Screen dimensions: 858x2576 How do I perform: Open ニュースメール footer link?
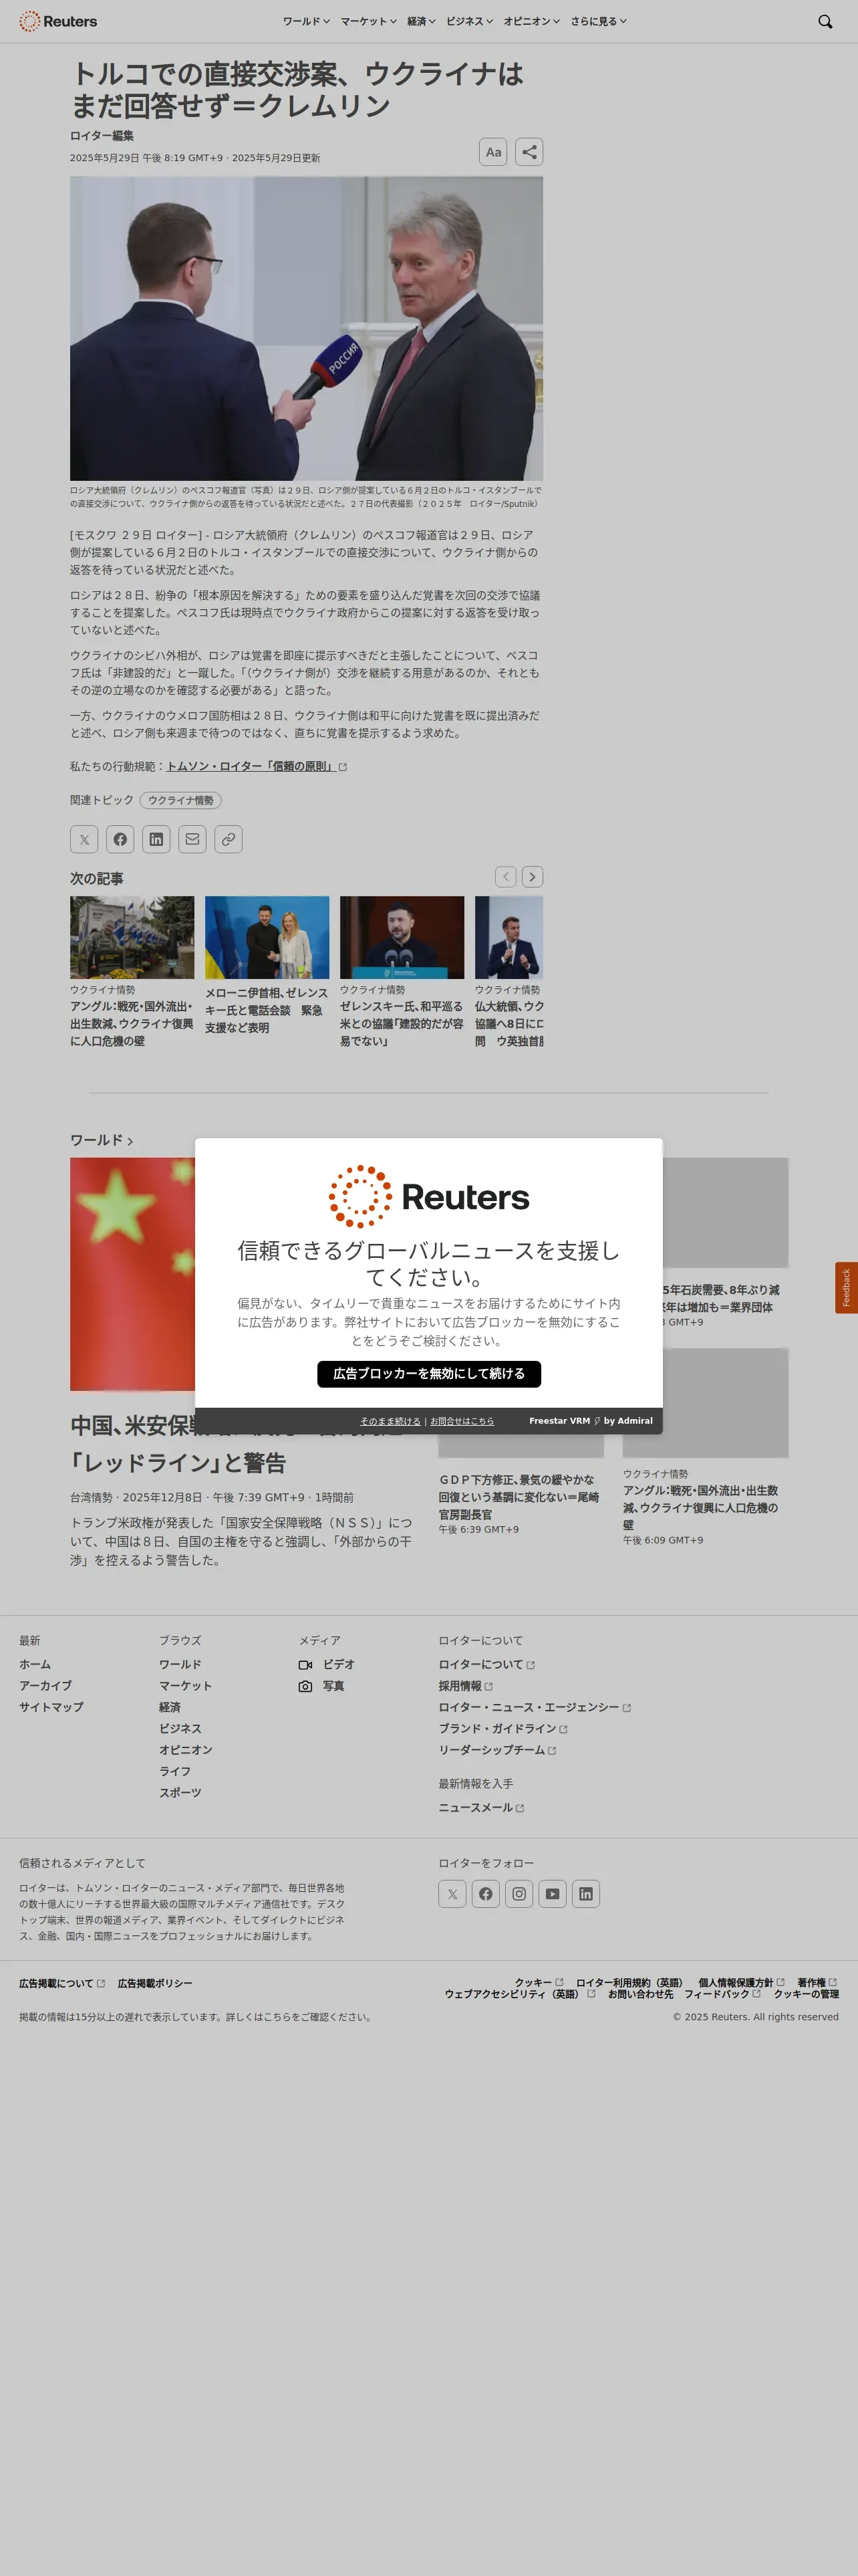(481, 1808)
